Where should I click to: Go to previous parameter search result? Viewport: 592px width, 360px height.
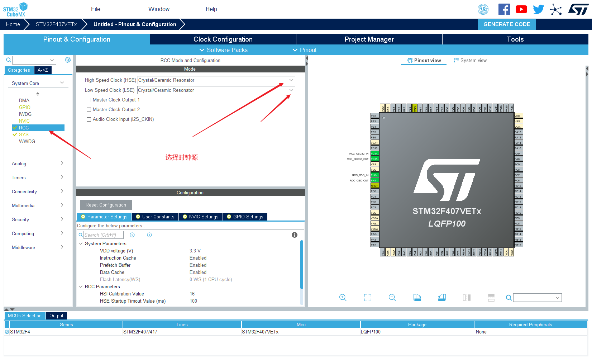[x=132, y=235]
